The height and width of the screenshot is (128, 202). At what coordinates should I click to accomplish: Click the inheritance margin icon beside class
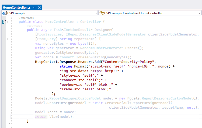tap(4, 22)
